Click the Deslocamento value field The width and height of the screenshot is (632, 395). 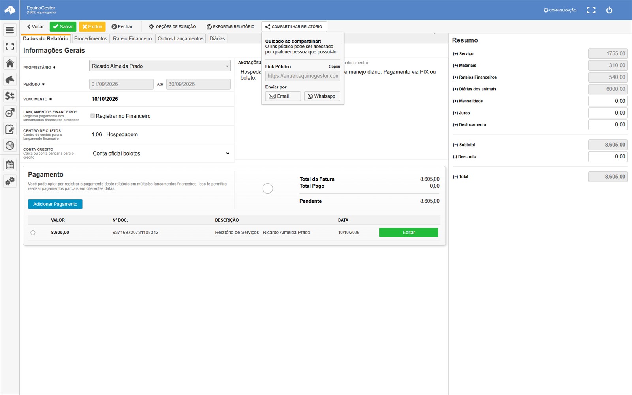[x=608, y=125]
